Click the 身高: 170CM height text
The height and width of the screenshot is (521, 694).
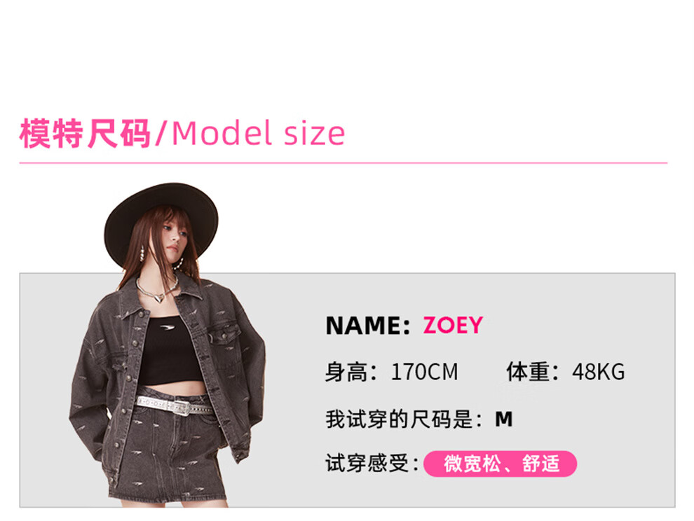pos(392,372)
